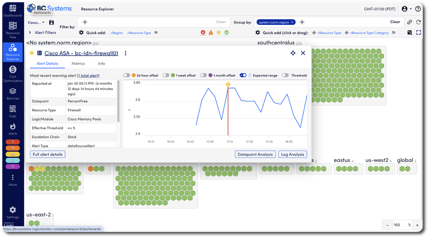The image size is (429, 238).
Task: Click the zoom percentage input field
Action: pos(400,225)
